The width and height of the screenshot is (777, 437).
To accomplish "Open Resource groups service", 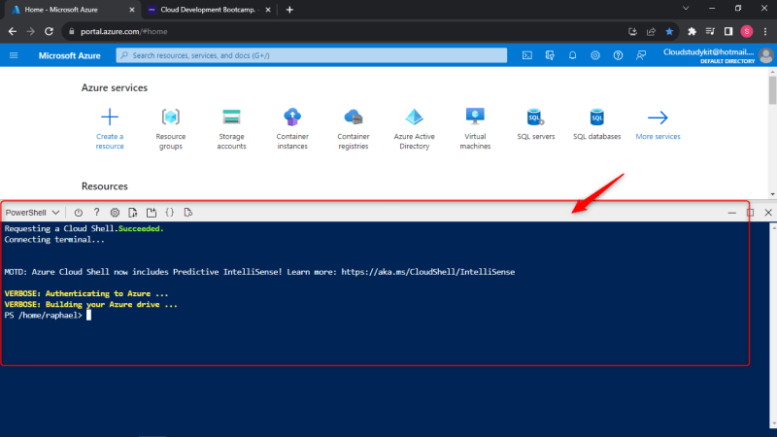I will coord(171,129).
